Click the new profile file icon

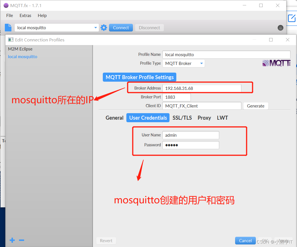click(8, 28)
